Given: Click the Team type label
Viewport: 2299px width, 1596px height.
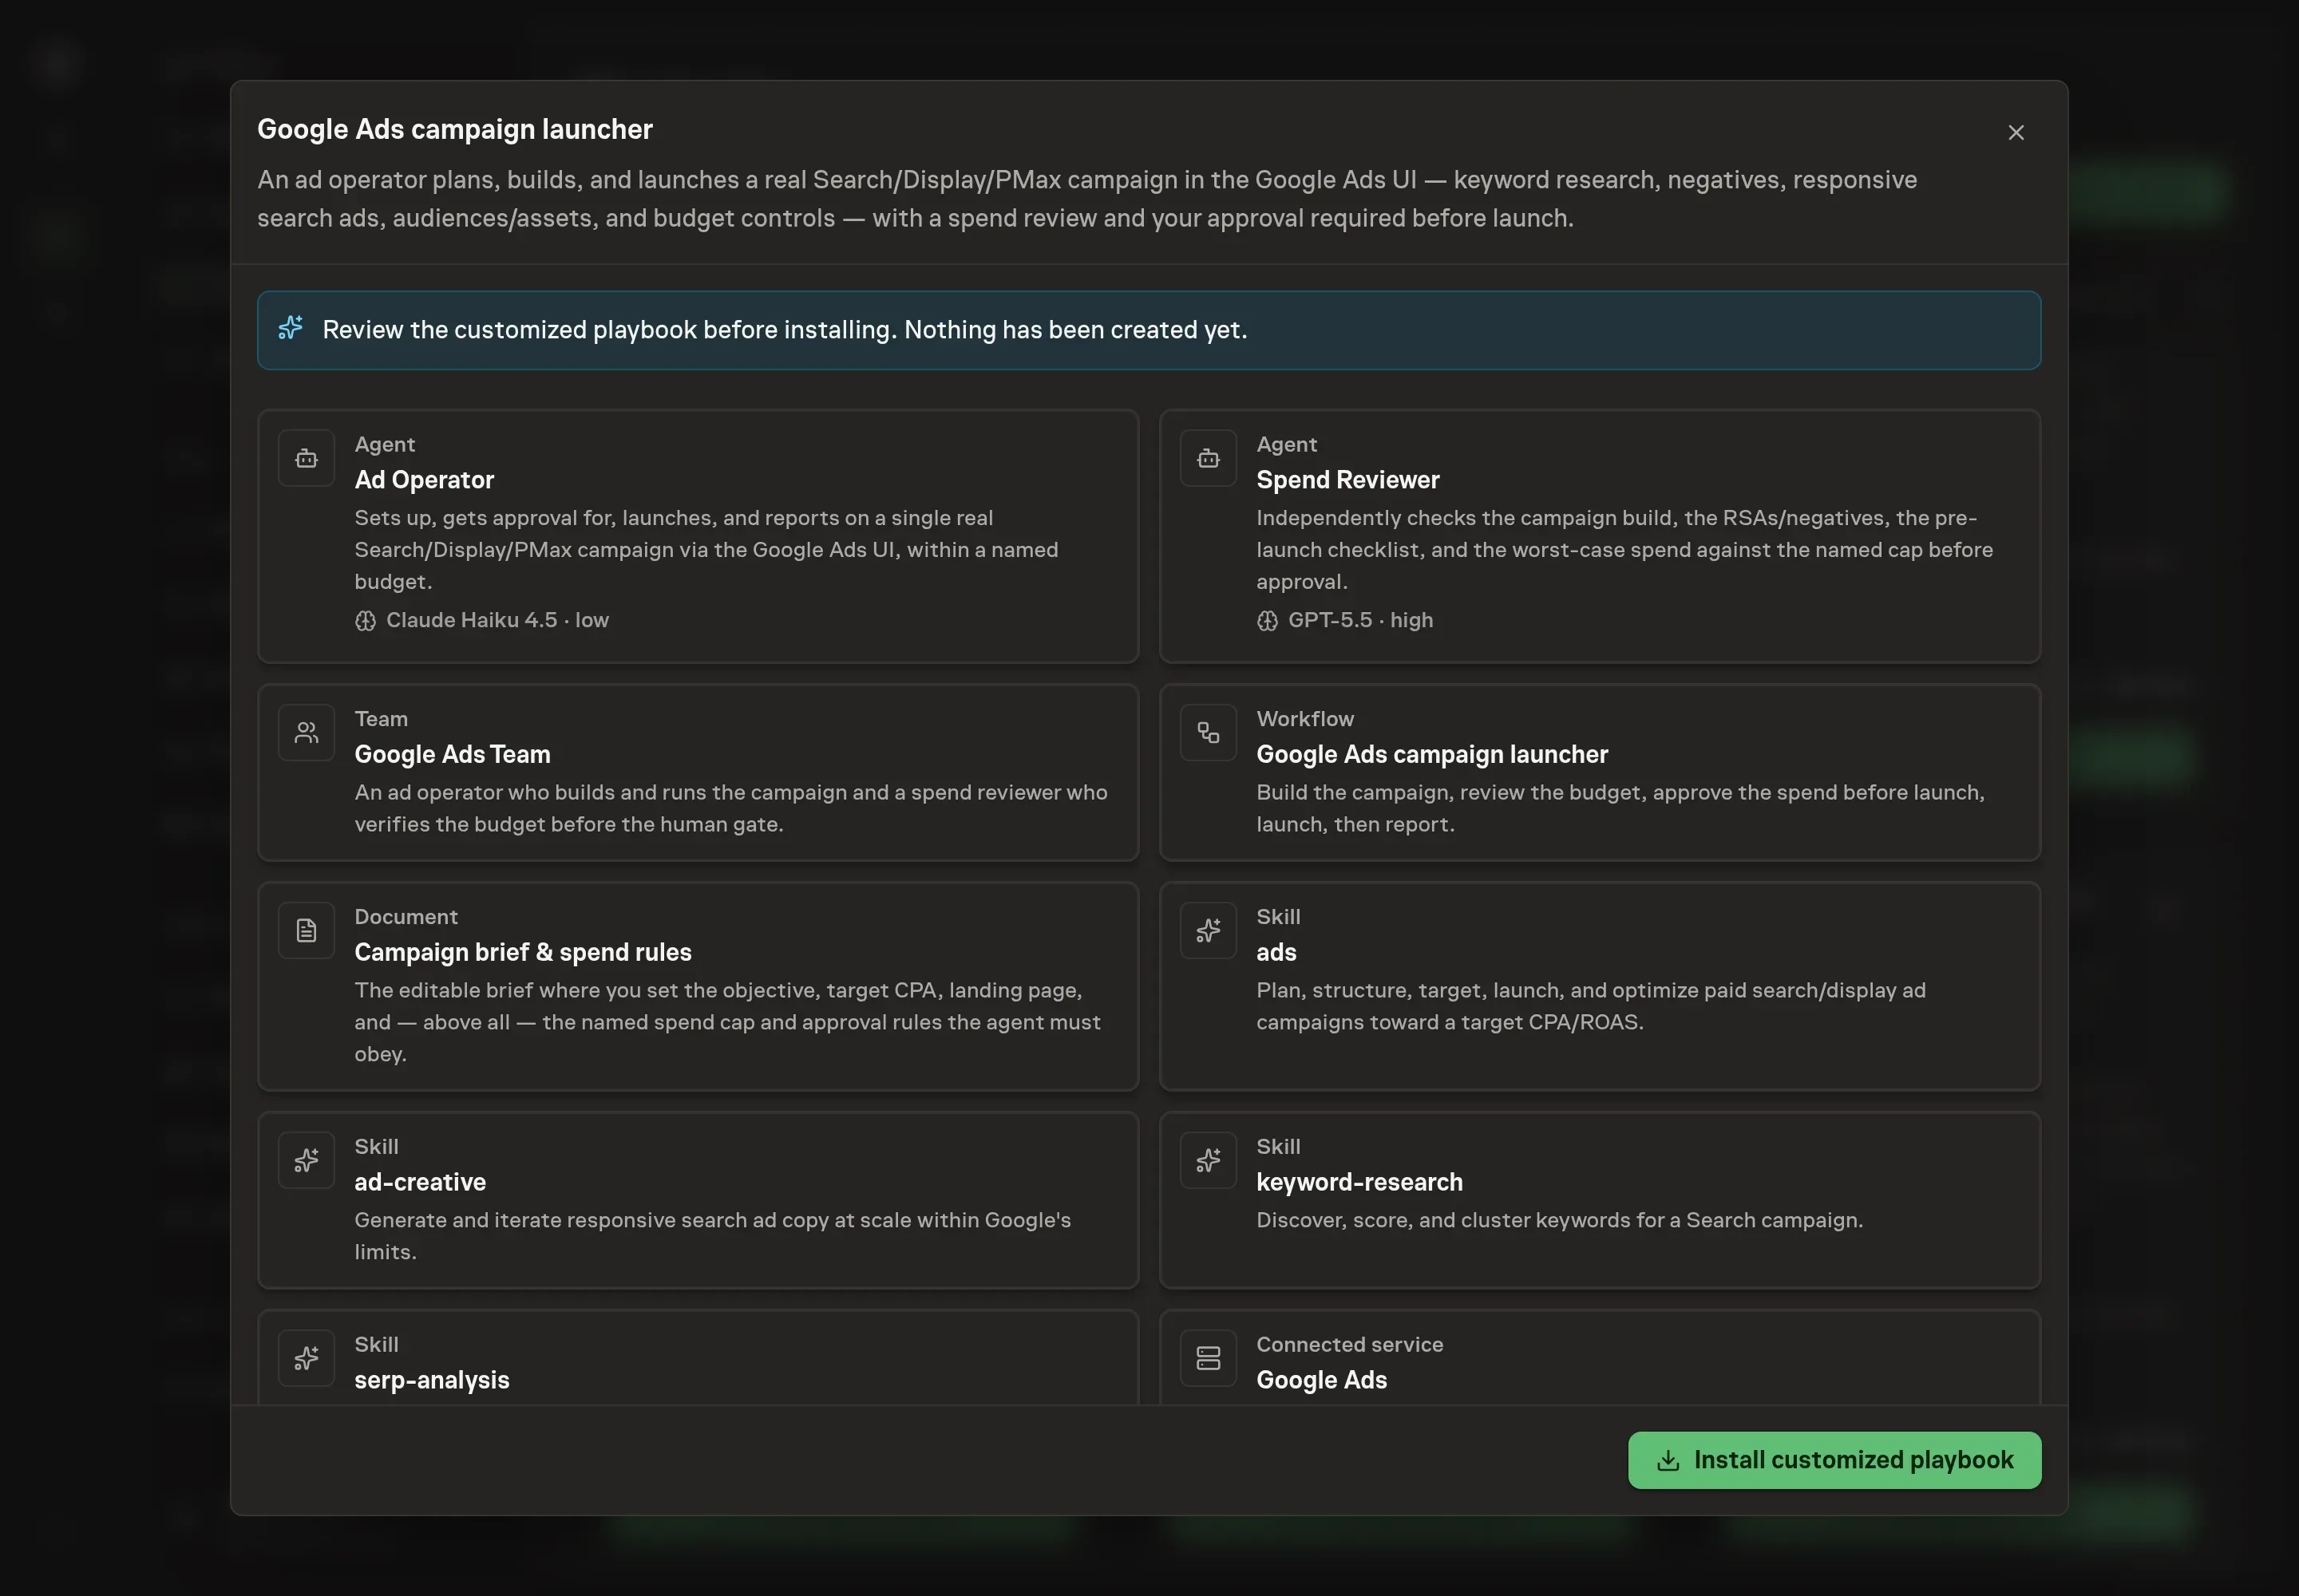Looking at the screenshot, I should tap(380, 719).
